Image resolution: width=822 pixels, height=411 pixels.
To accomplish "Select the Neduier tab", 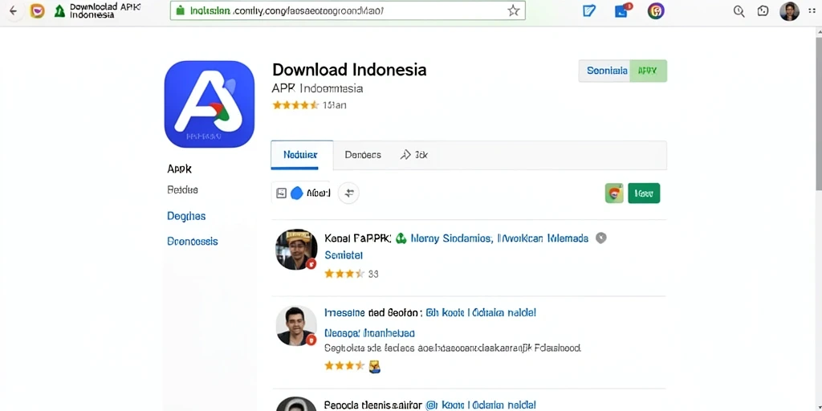I will coord(302,155).
